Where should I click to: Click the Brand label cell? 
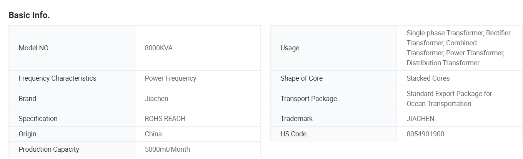27,99
